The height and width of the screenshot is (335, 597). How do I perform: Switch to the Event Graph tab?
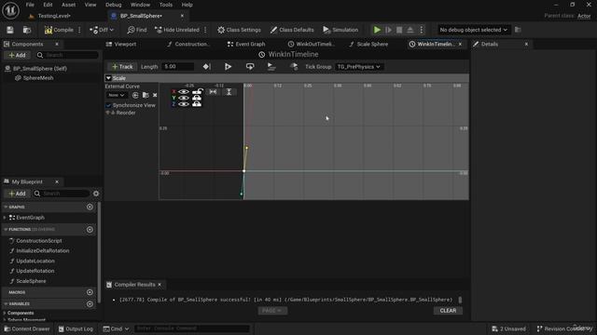coord(246,44)
